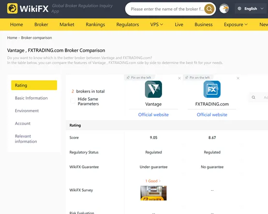Click the broker name search field
This screenshot has height=214, width=268.
tap(166, 9)
